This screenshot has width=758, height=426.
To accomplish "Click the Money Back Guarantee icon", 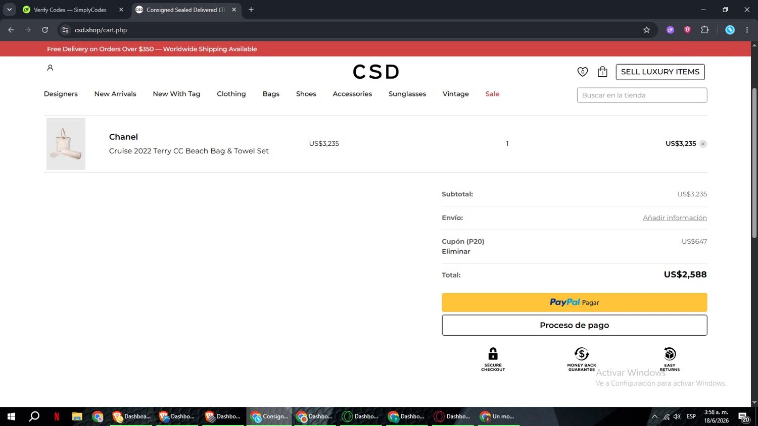I will pyautogui.click(x=582, y=353).
